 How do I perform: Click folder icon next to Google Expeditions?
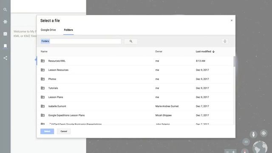tap(42, 115)
